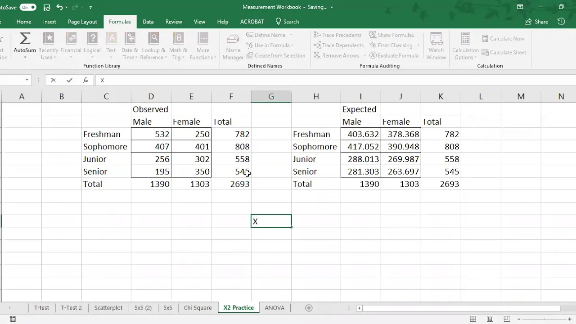This screenshot has height=324, width=576.
Task: Click the horizontal scrollbar thumb
Action: (x=461, y=308)
